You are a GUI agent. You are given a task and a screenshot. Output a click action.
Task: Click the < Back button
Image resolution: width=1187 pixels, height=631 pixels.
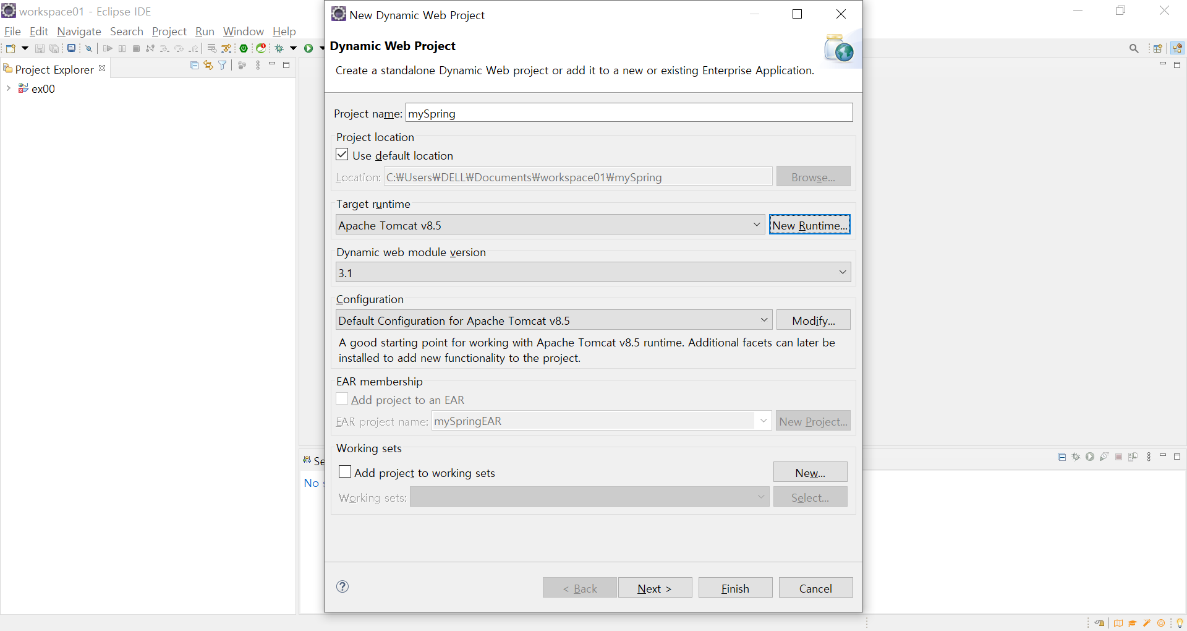579,588
